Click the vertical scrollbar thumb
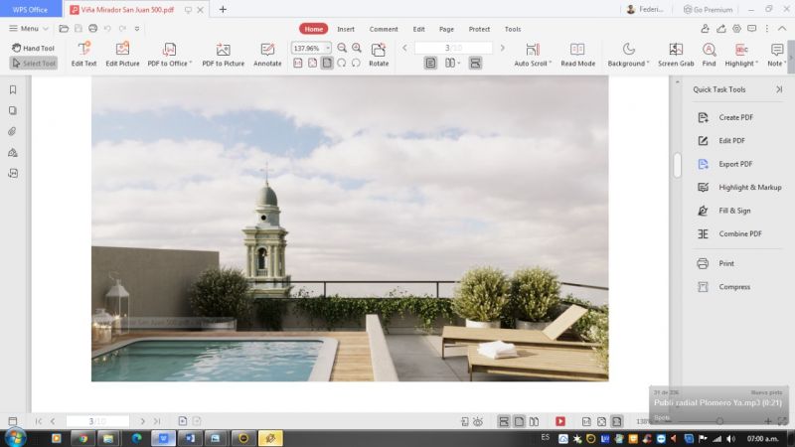The image size is (795, 447). coord(677,165)
